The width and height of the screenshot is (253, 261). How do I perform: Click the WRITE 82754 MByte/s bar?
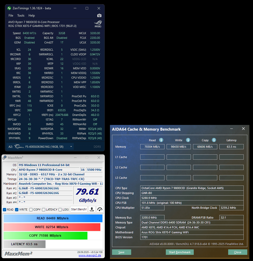point(52,227)
